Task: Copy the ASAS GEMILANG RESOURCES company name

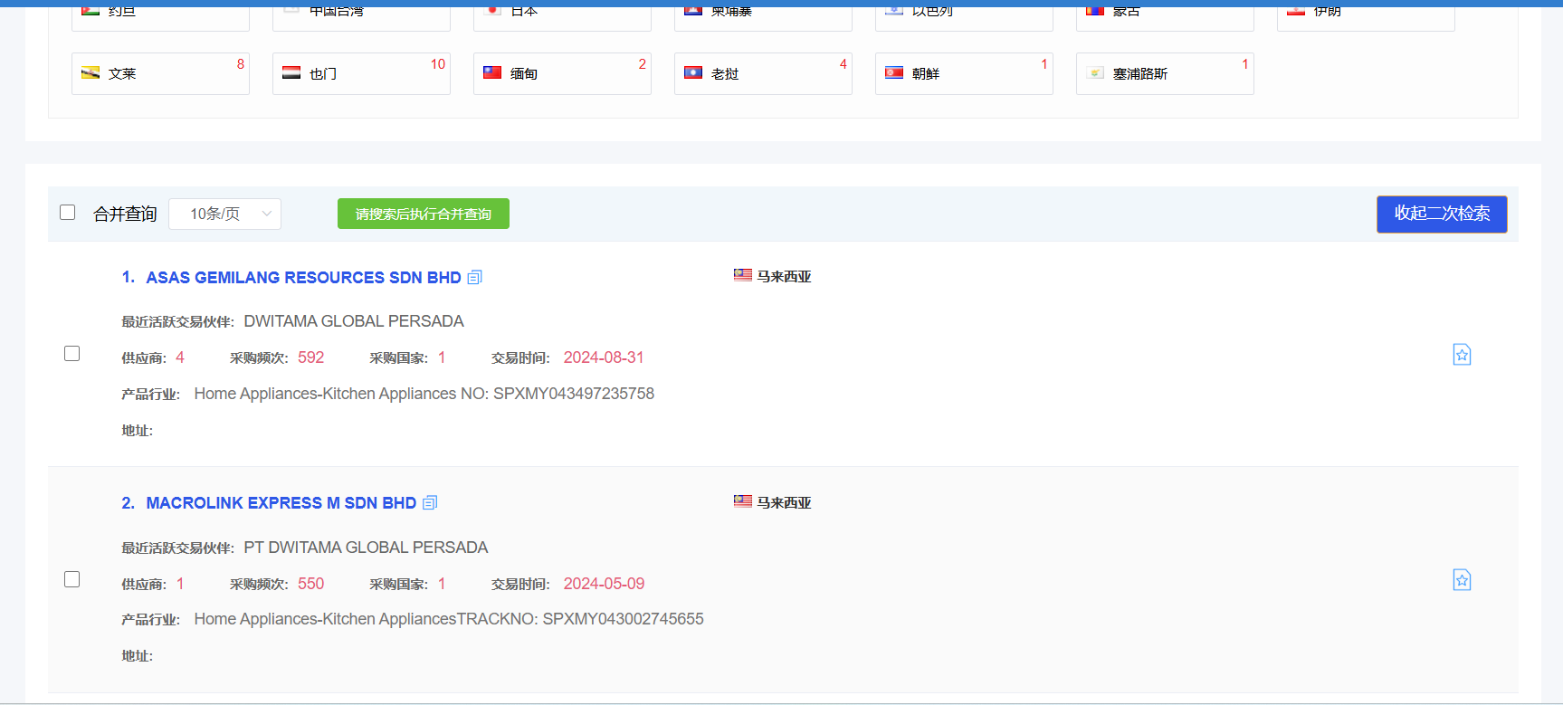Action: (x=475, y=278)
